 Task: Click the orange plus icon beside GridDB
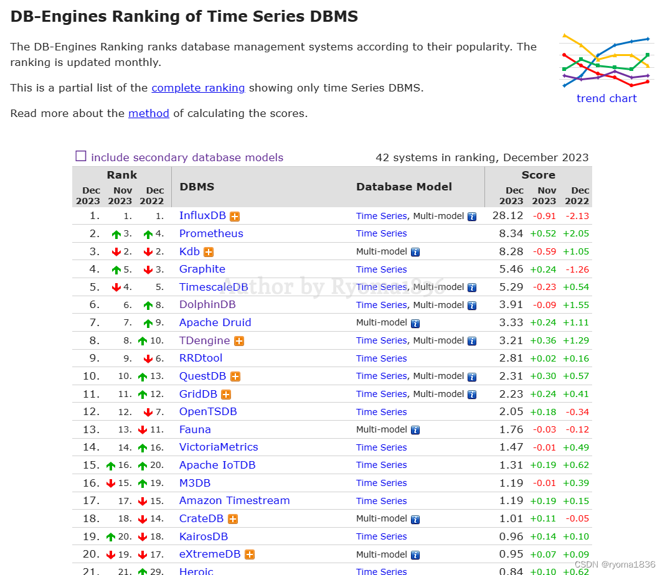[226, 395]
